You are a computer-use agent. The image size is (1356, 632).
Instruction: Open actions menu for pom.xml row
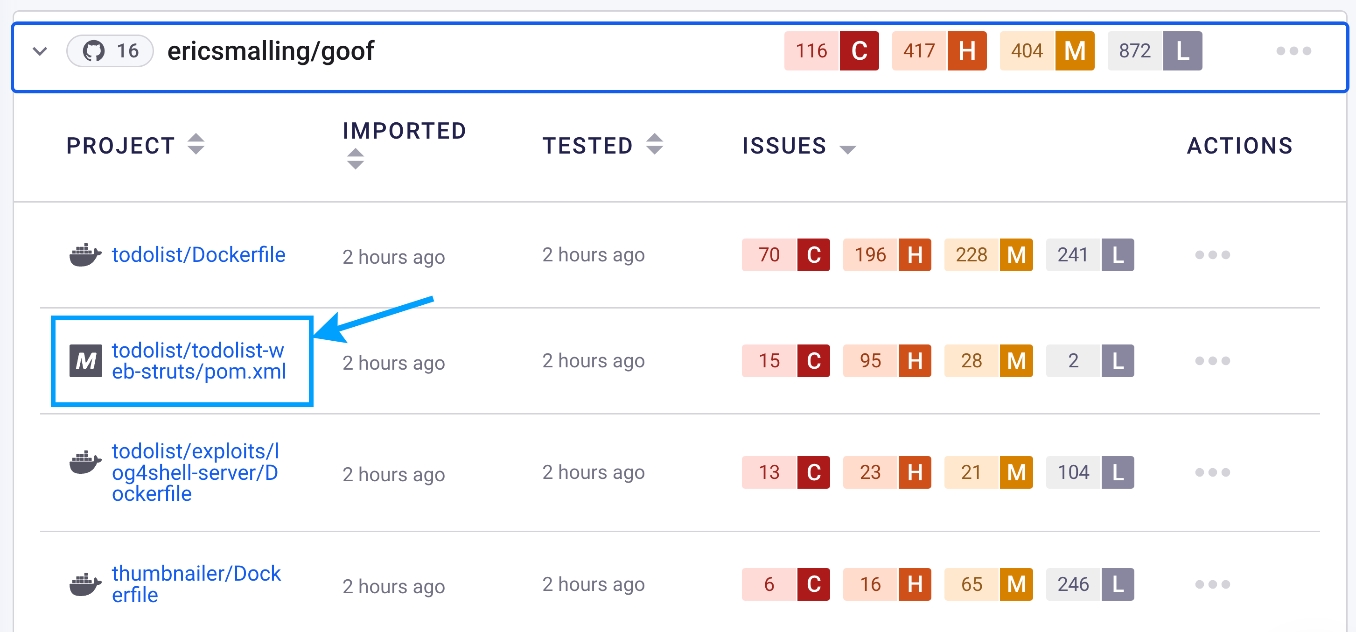1212,361
